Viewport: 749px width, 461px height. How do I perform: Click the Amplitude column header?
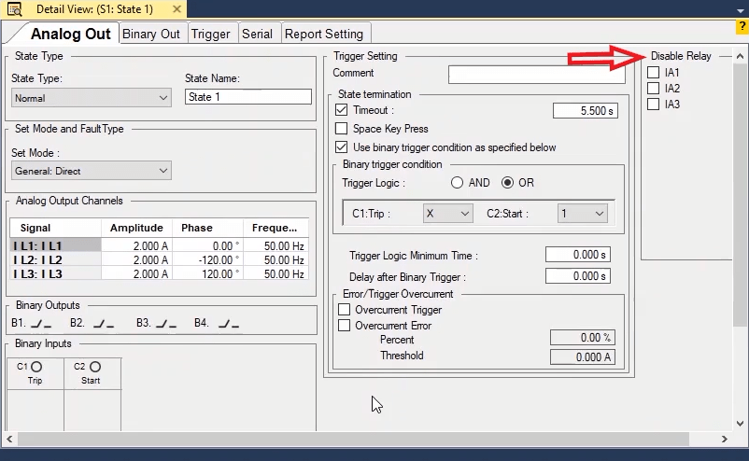pos(136,228)
